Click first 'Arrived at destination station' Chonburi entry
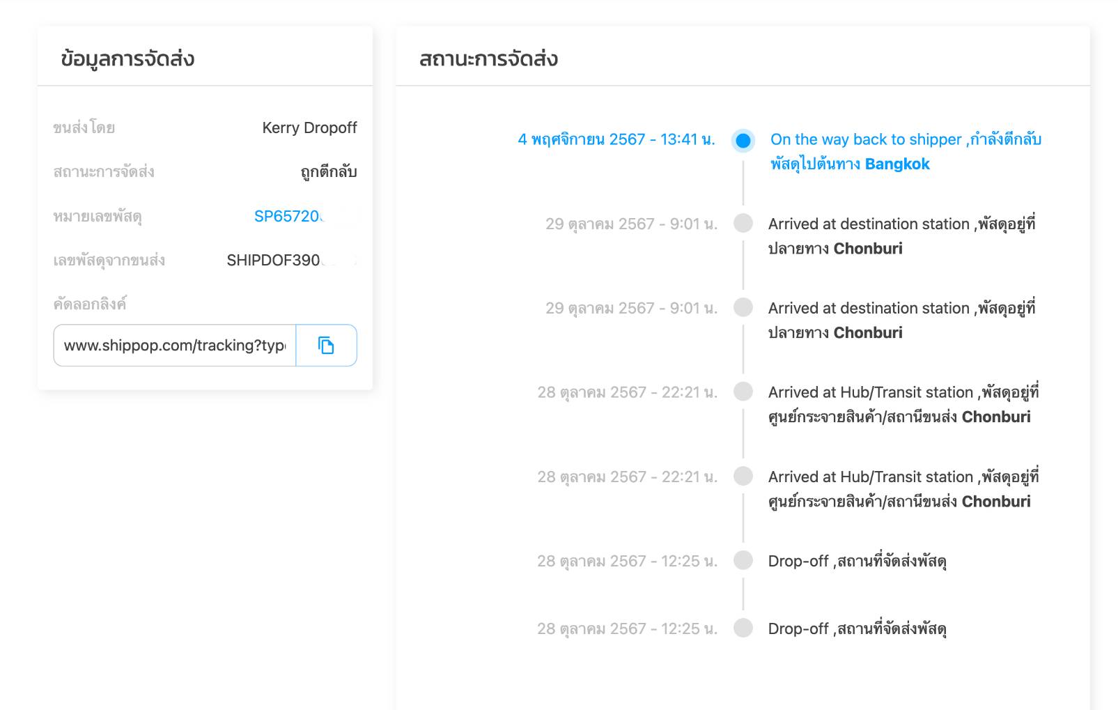Image resolution: width=1118 pixels, height=710 pixels. click(902, 236)
